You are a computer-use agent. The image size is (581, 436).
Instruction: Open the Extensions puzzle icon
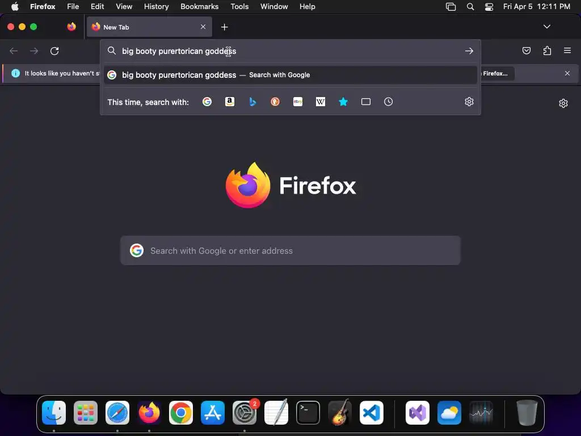click(547, 51)
